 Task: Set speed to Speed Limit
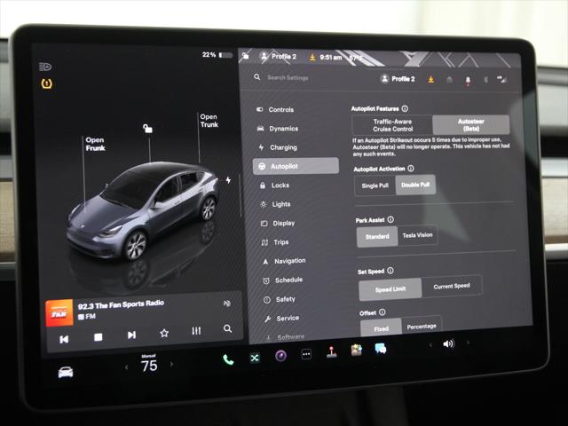(x=390, y=289)
